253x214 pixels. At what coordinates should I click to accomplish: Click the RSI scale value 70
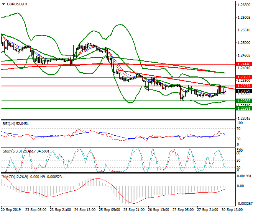click(x=239, y=130)
